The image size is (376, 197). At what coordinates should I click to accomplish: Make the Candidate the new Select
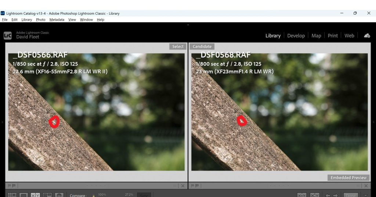314,195
